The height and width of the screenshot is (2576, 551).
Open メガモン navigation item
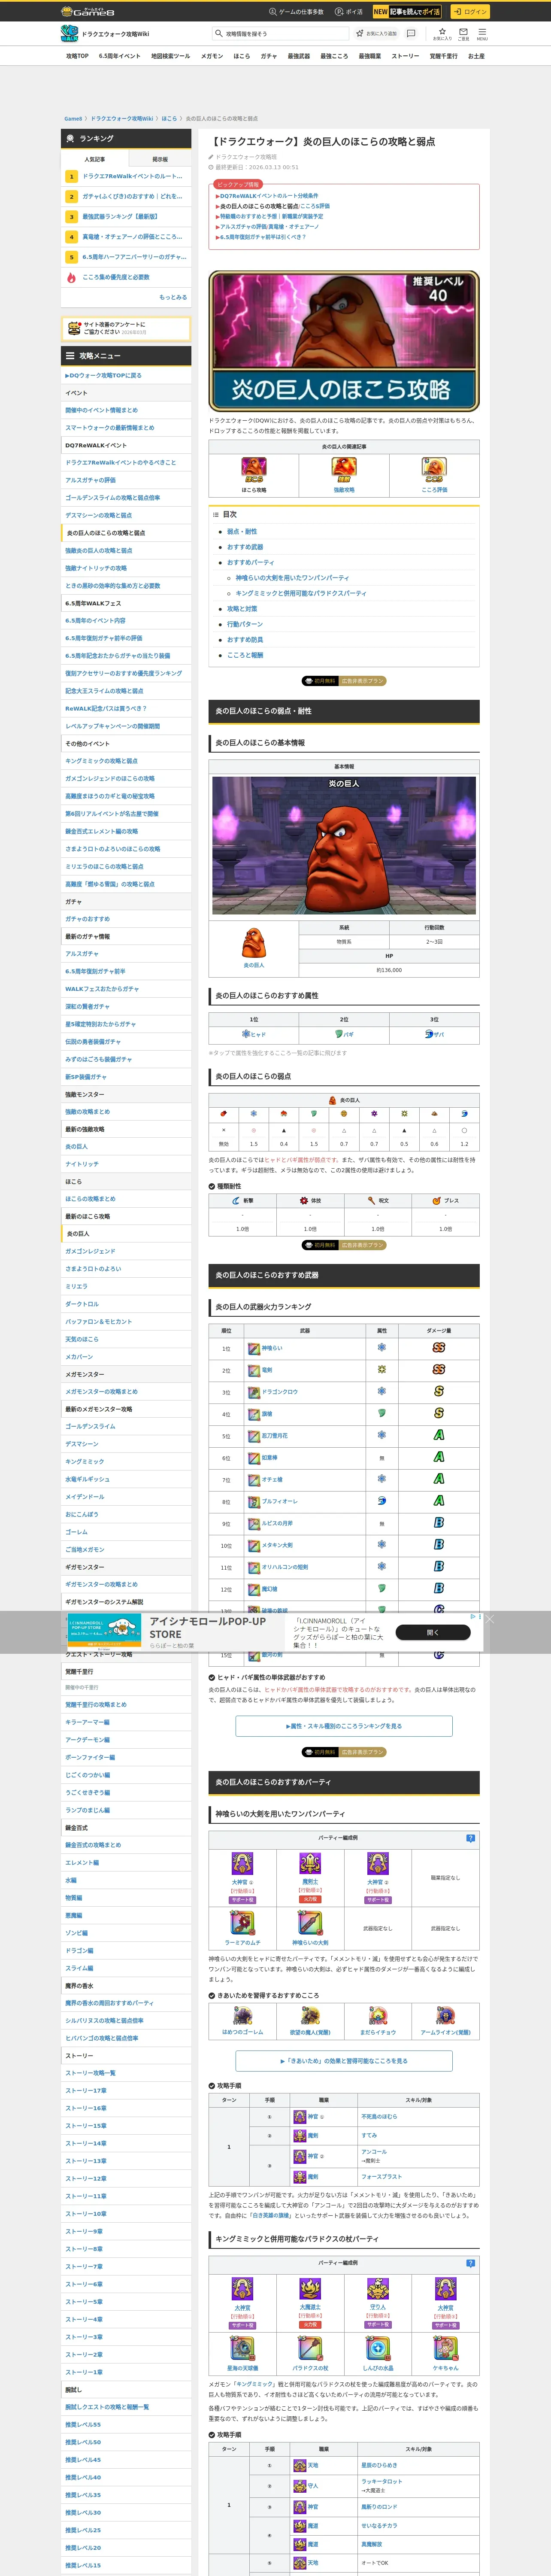coord(212,56)
